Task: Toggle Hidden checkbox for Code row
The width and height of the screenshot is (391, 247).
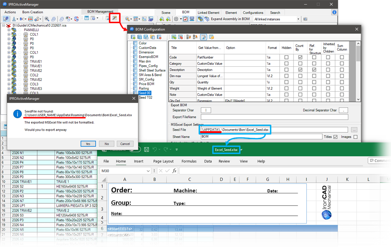Action: pos(286,57)
